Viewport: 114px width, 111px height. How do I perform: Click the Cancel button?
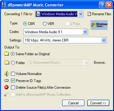(73, 103)
